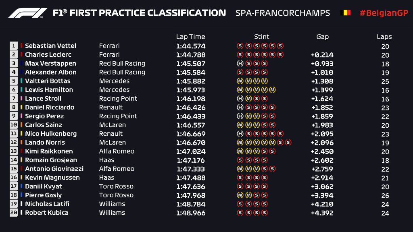Click the orange team color bar beside Lando Norris
413x232 pixels.
coord(21,143)
